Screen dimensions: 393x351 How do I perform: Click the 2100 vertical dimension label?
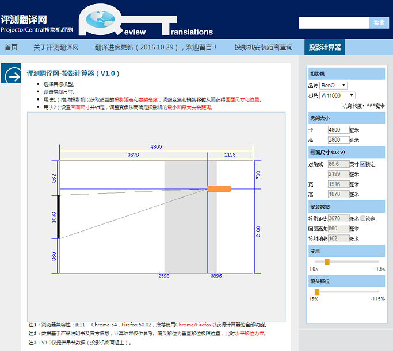(258, 232)
